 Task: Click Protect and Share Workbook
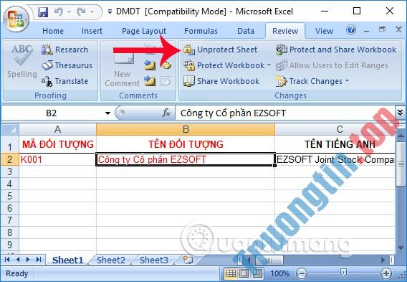(336, 50)
